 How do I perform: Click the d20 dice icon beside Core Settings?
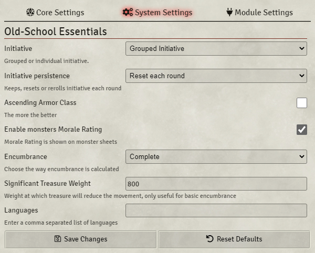click(30, 12)
